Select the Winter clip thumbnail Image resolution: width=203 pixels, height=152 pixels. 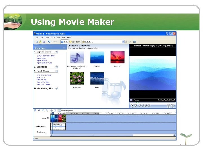tap(97, 79)
